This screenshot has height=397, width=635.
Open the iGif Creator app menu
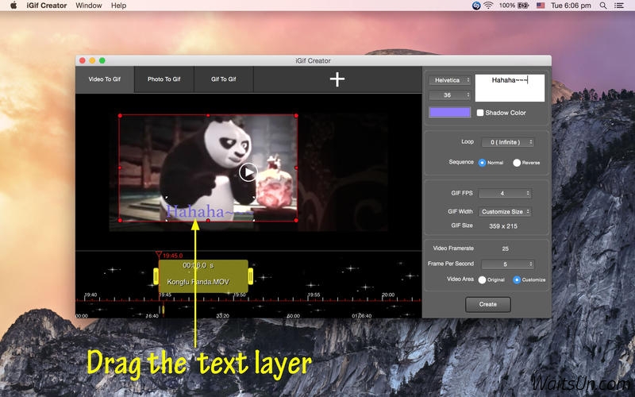coord(47,6)
